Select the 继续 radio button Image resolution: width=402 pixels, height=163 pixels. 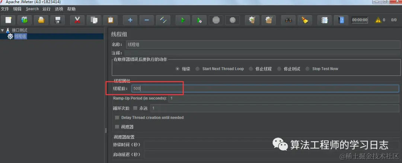[x=178, y=69]
